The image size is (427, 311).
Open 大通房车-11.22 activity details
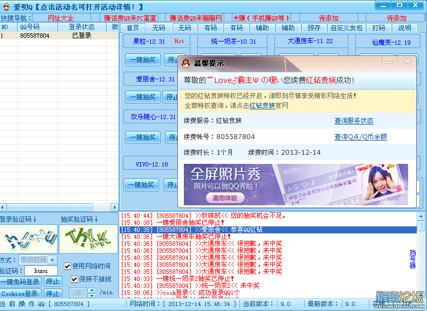[310, 41]
